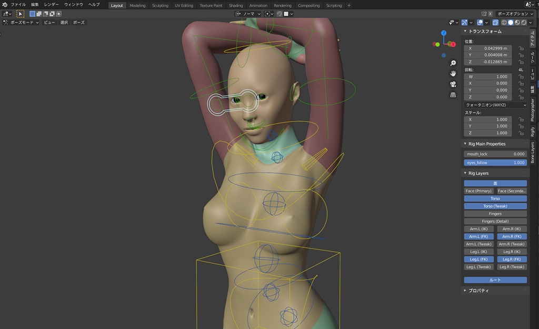Switch to the Shading workspace tab
Screen dimensions: 539x329
click(x=236, y=5)
